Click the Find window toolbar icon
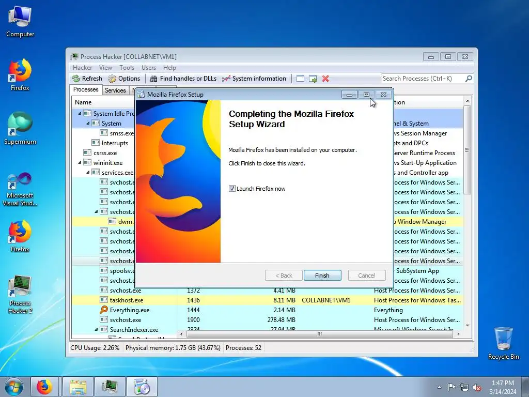 [x=300, y=79]
